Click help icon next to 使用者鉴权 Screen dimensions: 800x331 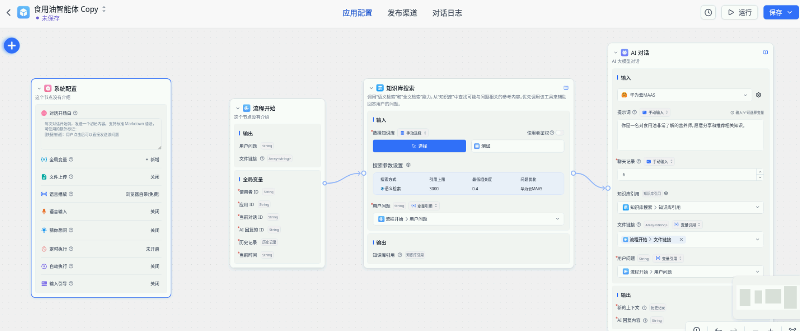[552, 133]
